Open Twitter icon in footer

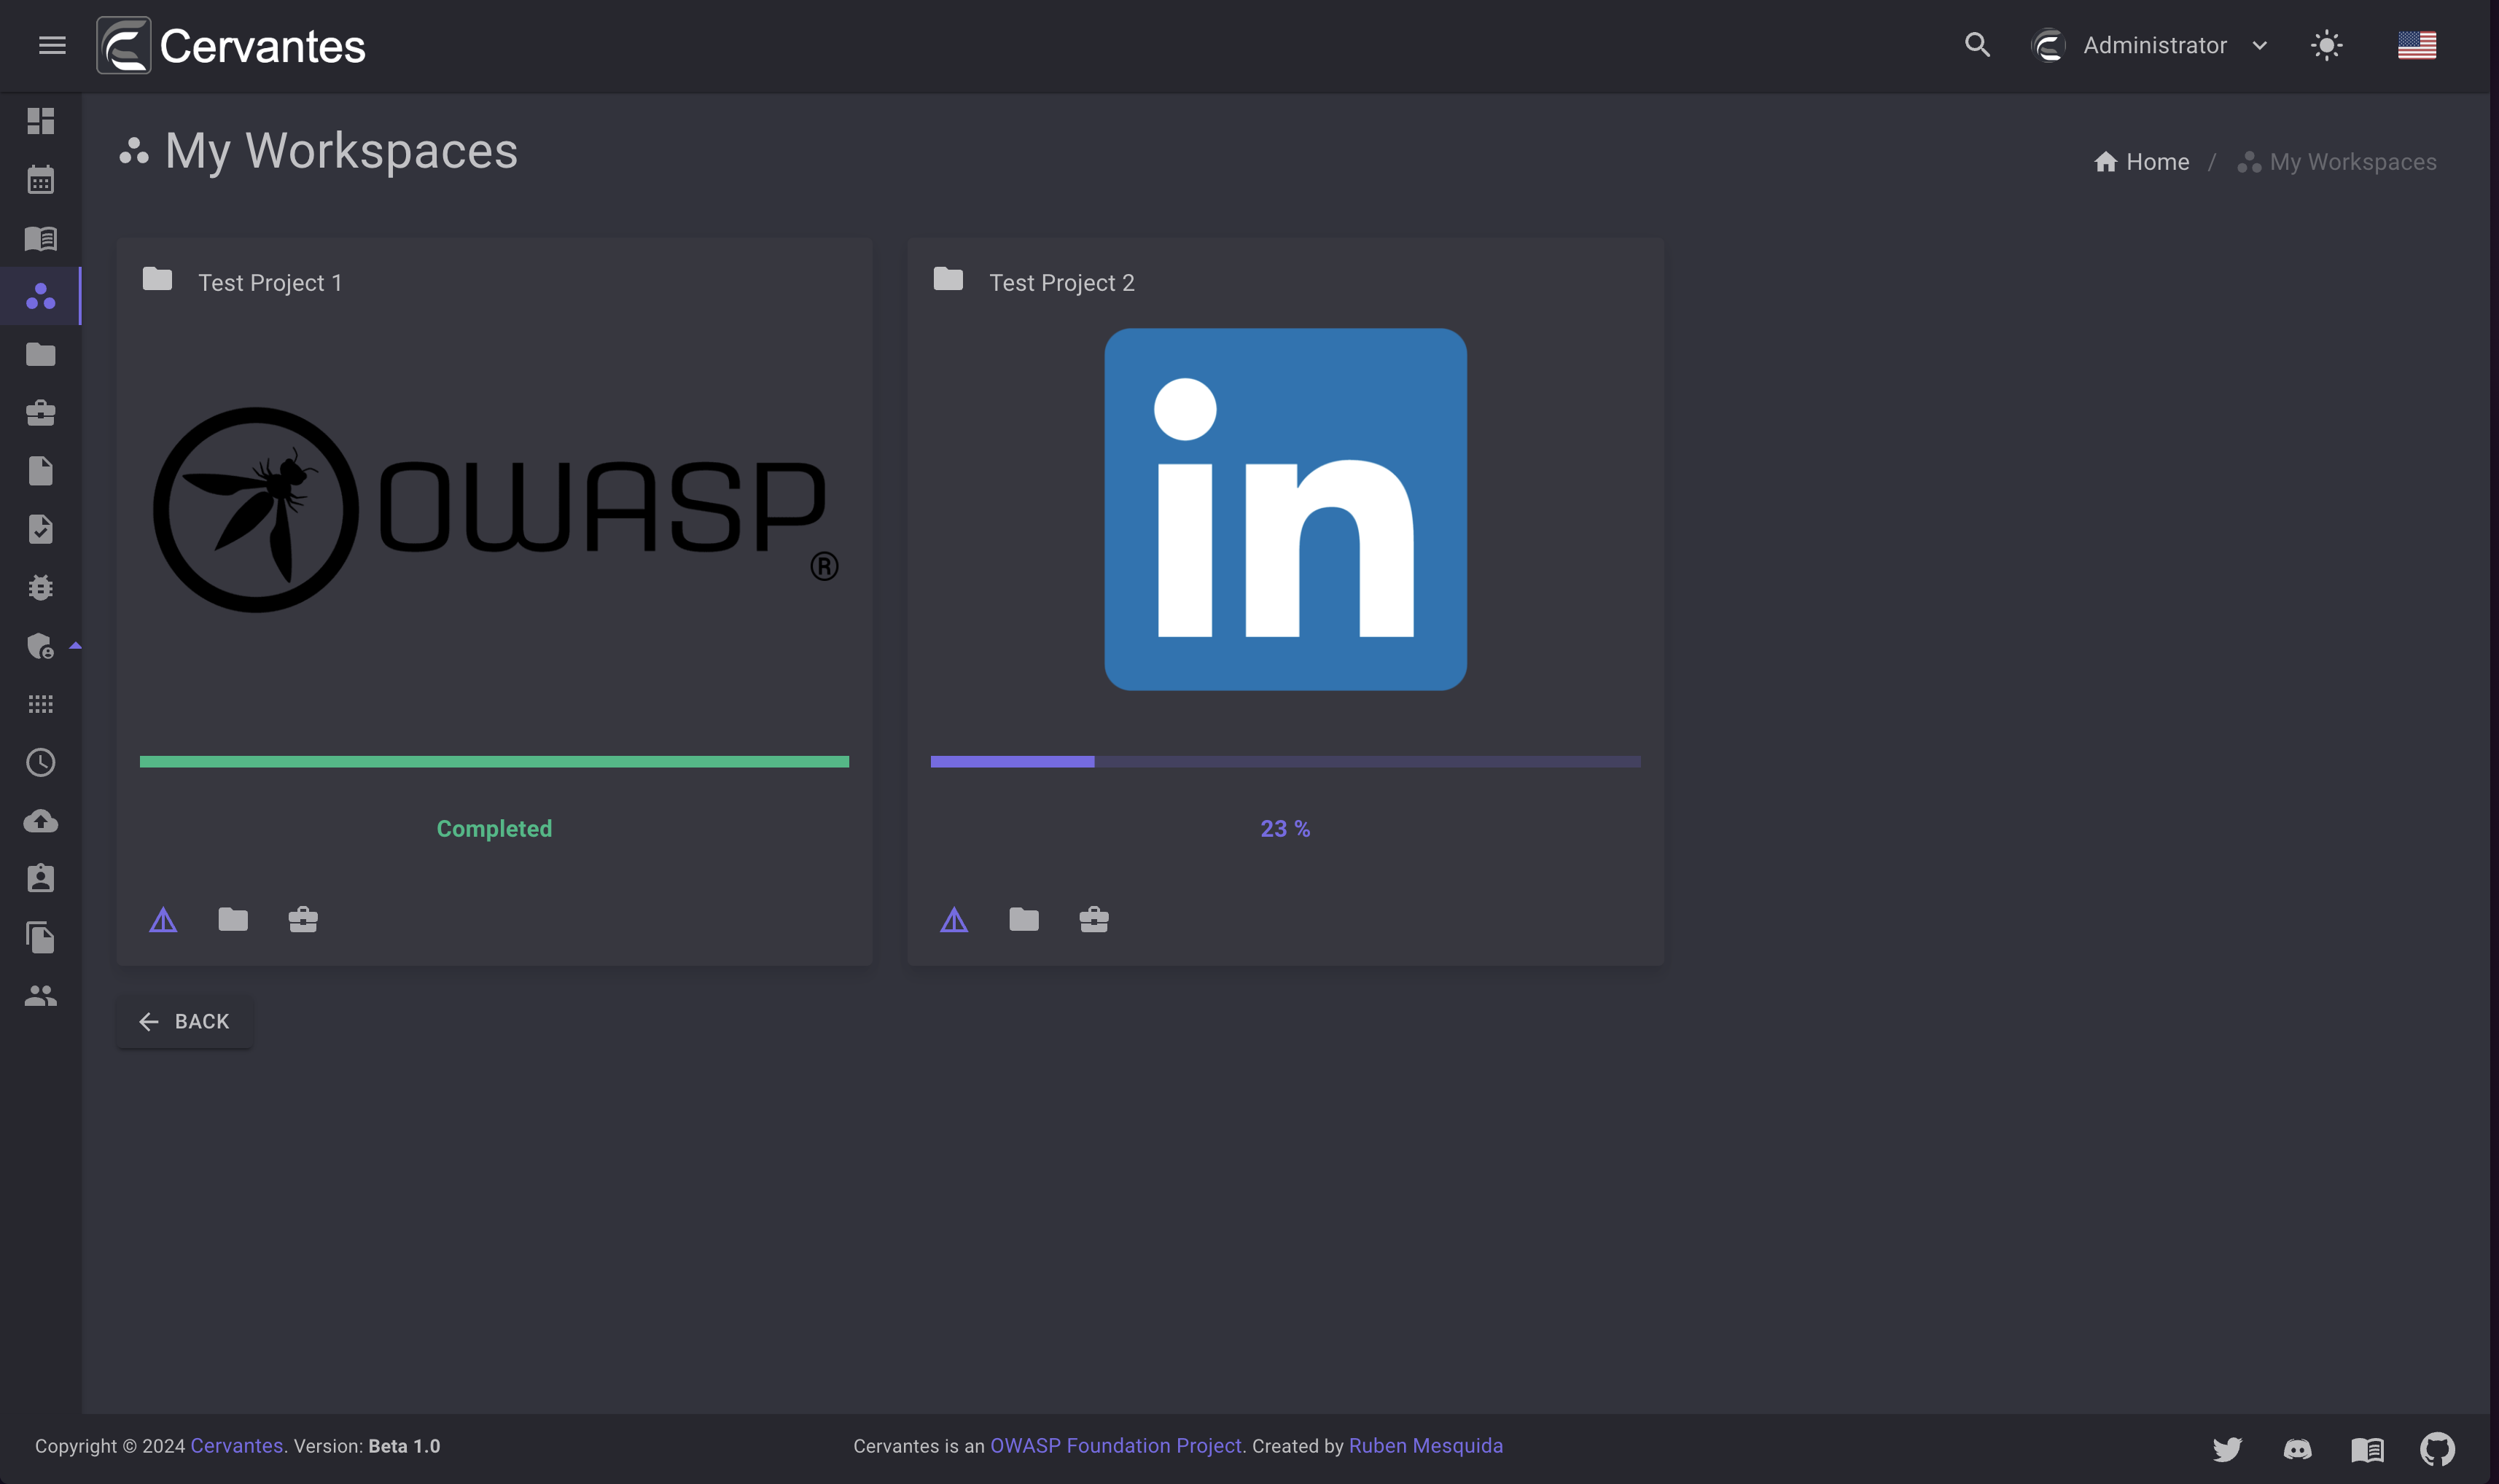pyautogui.click(x=2227, y=1449)
